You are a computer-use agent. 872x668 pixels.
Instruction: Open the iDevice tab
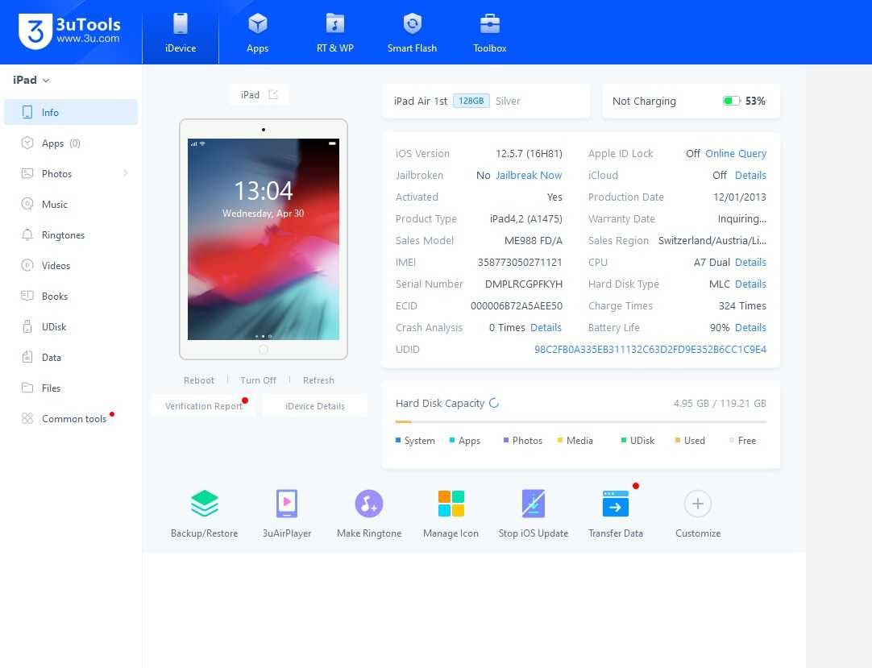point(181,33)
